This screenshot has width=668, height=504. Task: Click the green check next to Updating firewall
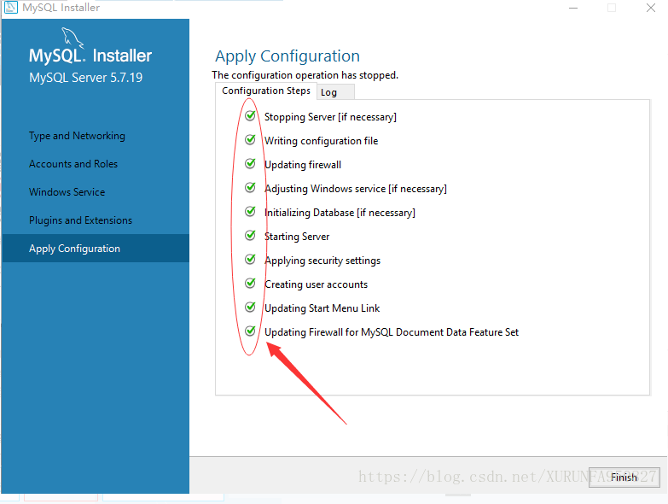coord(250,164)
